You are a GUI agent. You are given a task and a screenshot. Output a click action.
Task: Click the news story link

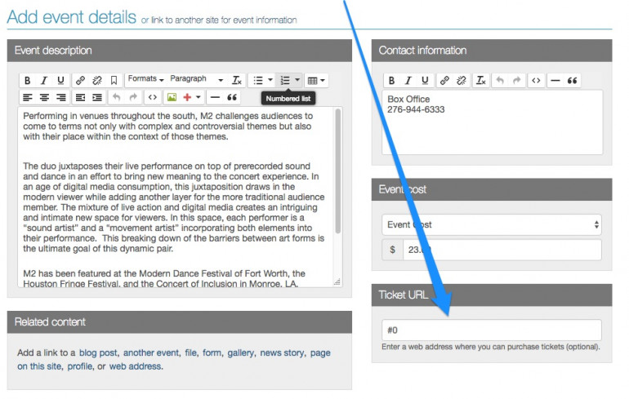tap(282, 353)
